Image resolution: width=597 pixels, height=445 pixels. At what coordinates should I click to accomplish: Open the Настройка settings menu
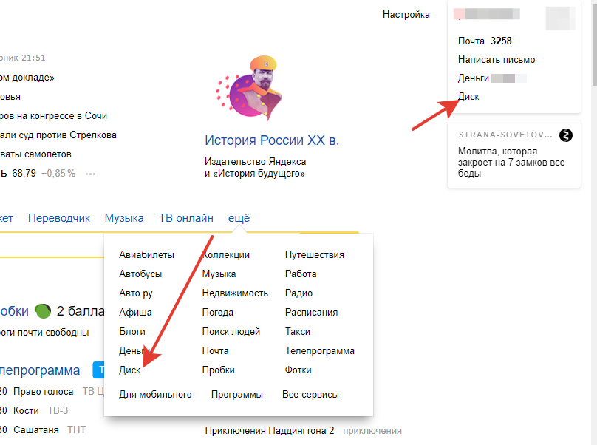[x=406, y=15]
